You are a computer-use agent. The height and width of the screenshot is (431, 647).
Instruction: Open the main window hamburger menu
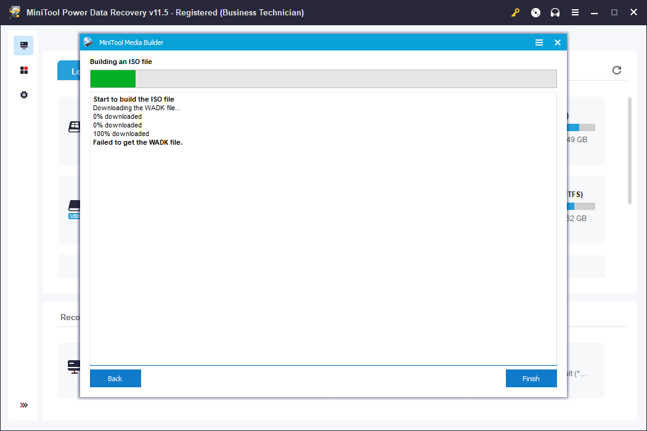[575, 13]
